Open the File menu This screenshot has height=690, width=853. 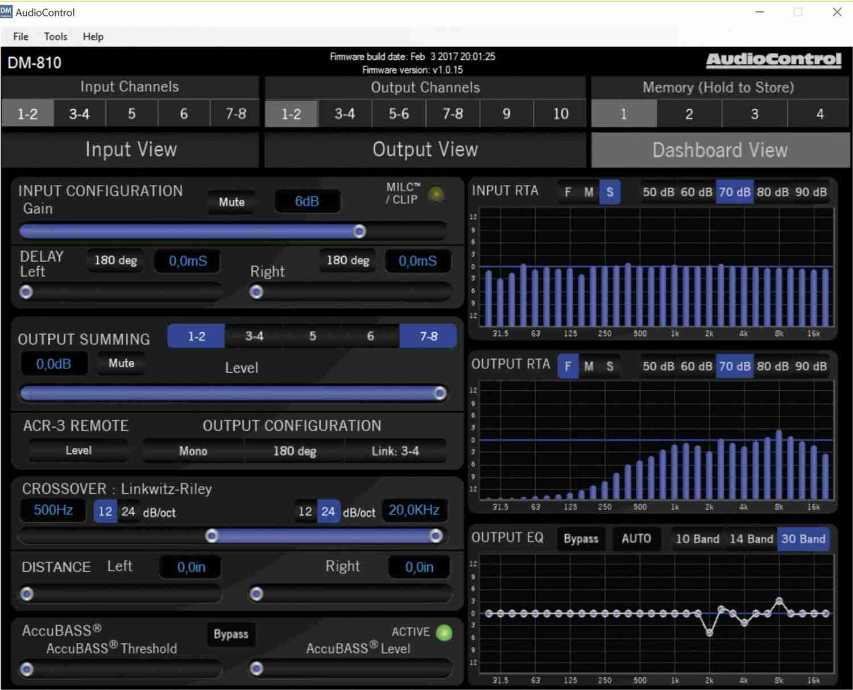[20, 36]
